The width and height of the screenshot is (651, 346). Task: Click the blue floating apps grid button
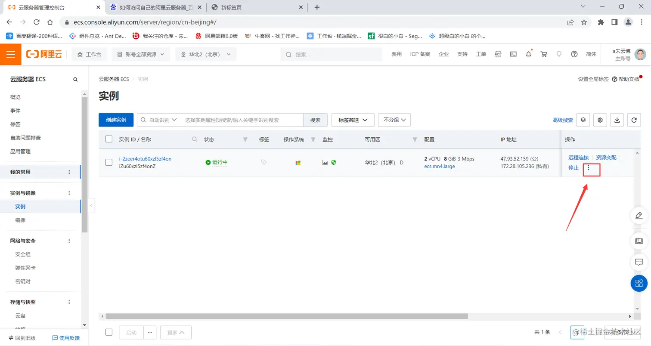[x=639, y=283]
